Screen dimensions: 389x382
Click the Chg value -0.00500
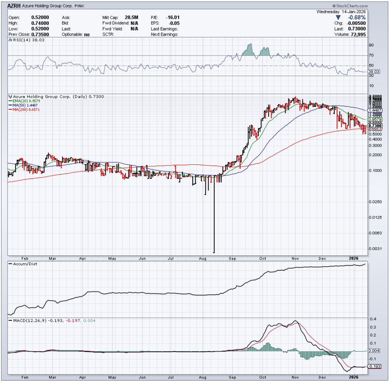click(x=356, y=23)
